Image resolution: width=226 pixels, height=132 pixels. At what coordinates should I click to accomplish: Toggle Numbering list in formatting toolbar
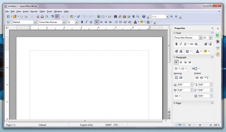pos(116,22)
